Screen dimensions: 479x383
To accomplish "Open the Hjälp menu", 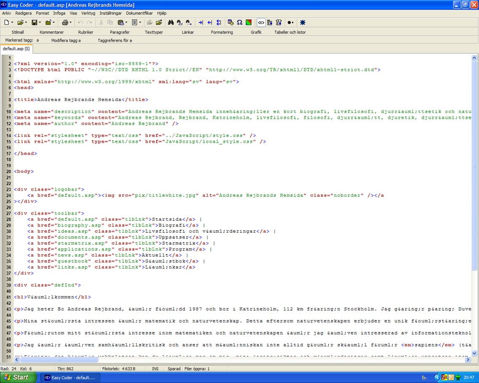I will (161, 13).
